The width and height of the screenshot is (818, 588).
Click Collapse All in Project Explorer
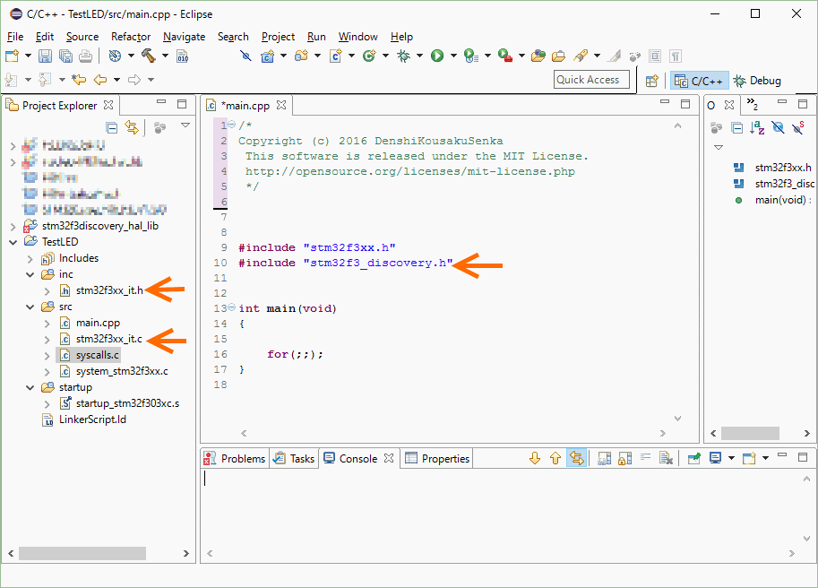[x=112, y=127]
